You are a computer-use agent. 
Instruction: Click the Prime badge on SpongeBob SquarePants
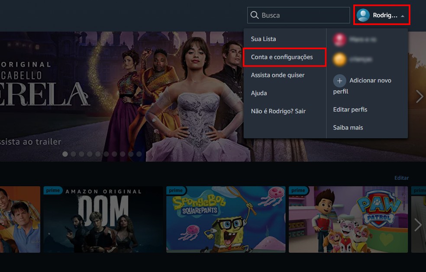pos(175,190)
